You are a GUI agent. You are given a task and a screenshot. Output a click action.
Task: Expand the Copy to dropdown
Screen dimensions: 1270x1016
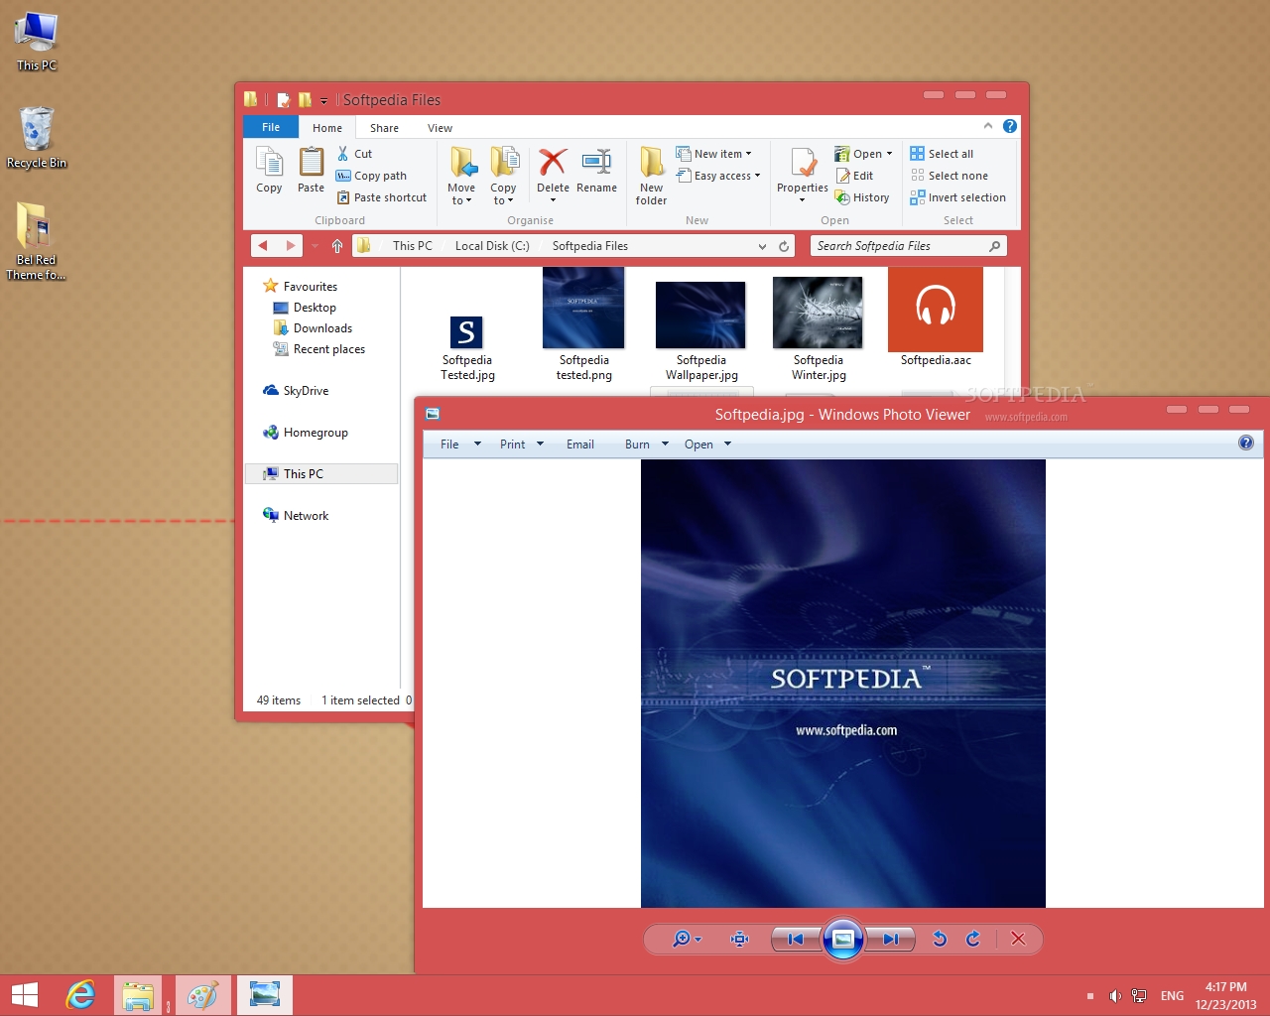(x=503, y=194)
